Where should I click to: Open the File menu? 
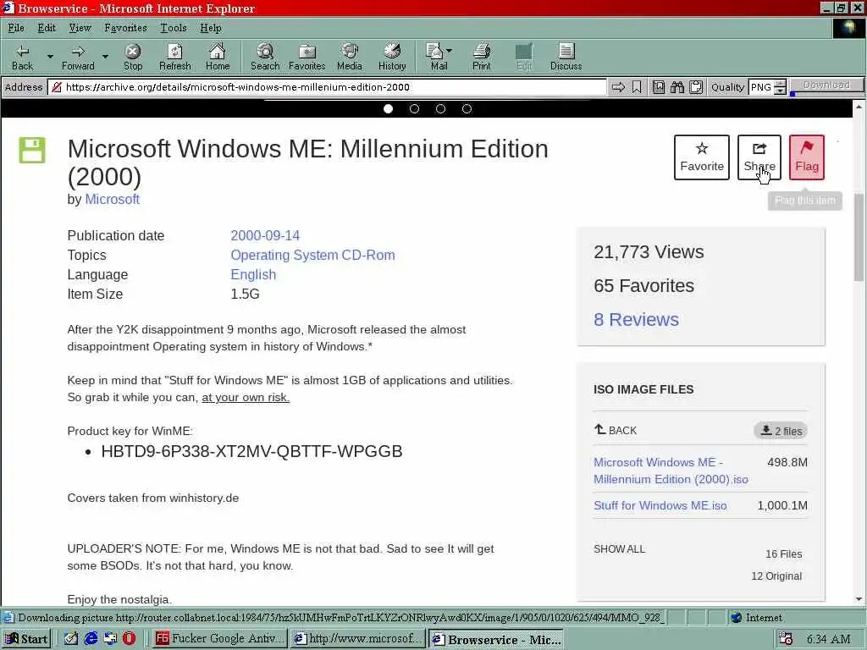(16, 28)
